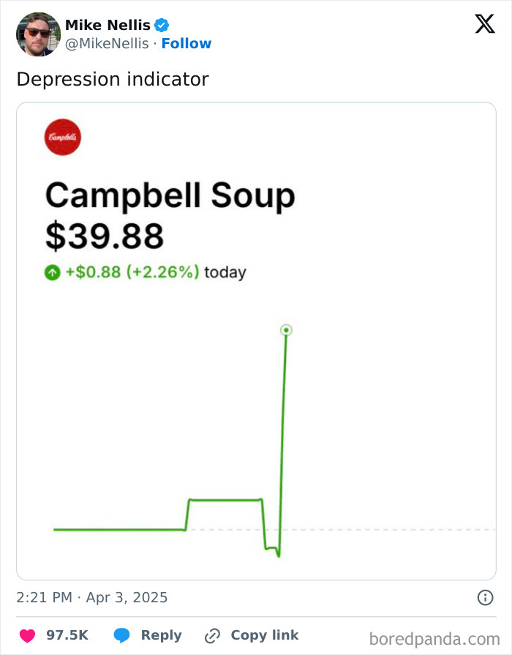Viewport: 512px width, 655px height.
Task: Click the timestamp 2:21 PM · Apr 3, 2025
Action: 91,598
